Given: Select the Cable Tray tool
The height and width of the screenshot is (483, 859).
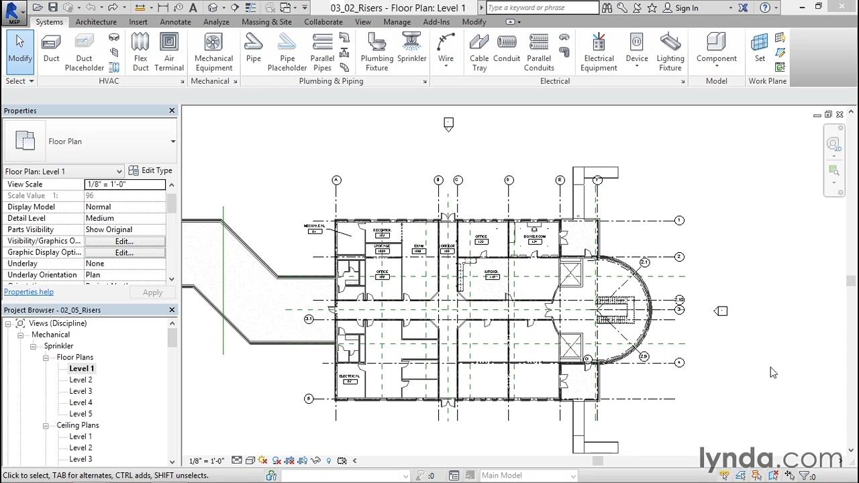Looking at the screenshot, I should click(479, 51).
